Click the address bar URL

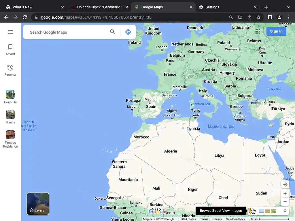96,17
